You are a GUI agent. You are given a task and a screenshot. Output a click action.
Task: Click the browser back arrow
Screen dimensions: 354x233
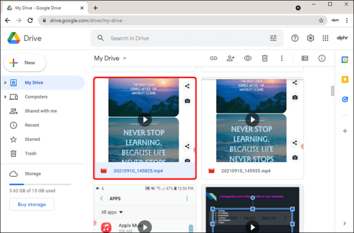click(x=8, y=20)
